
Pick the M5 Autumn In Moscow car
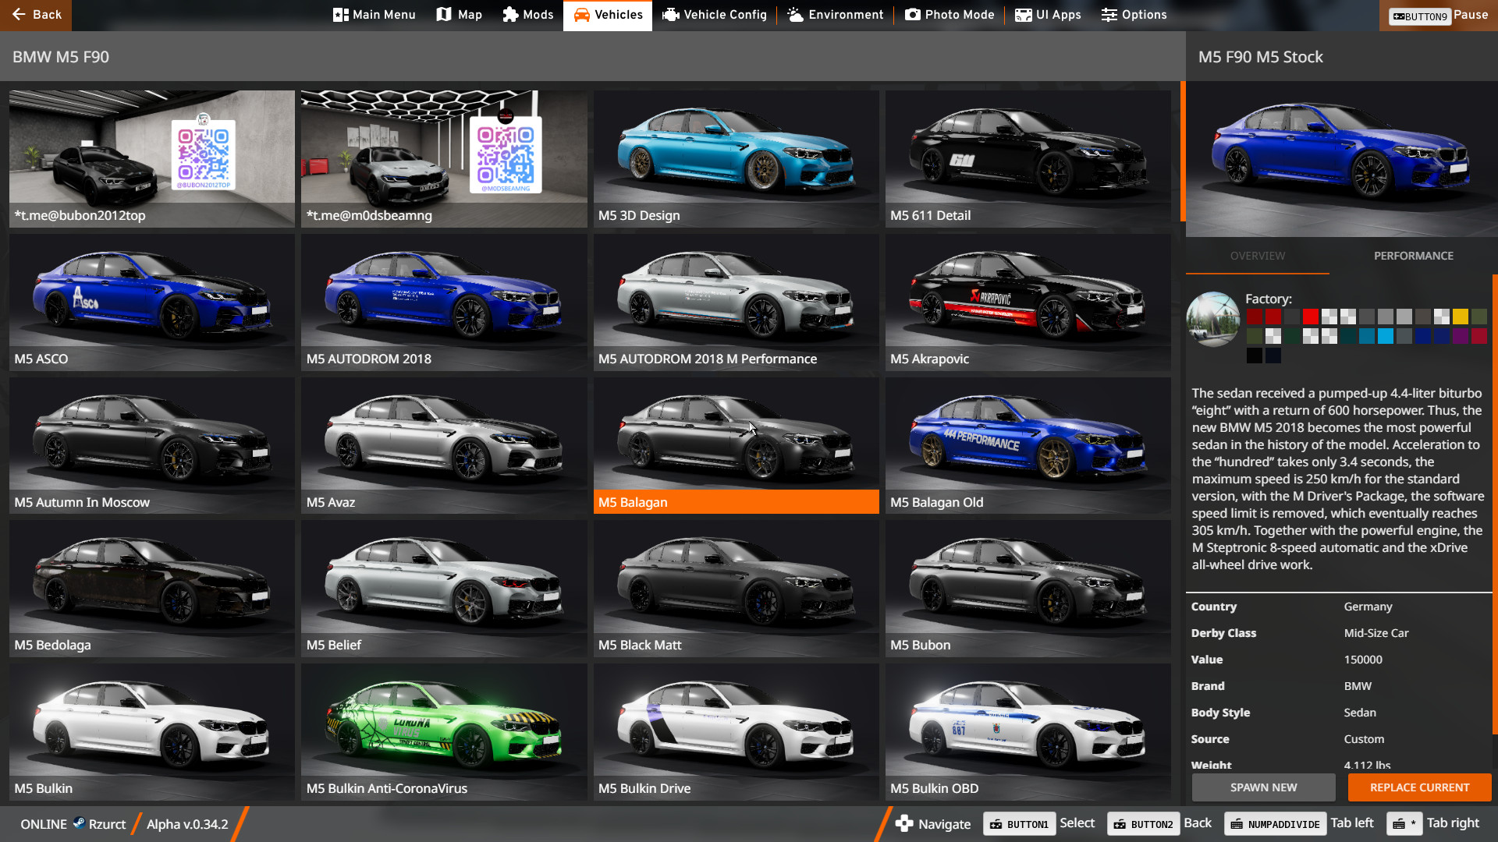tap(152, 446)
